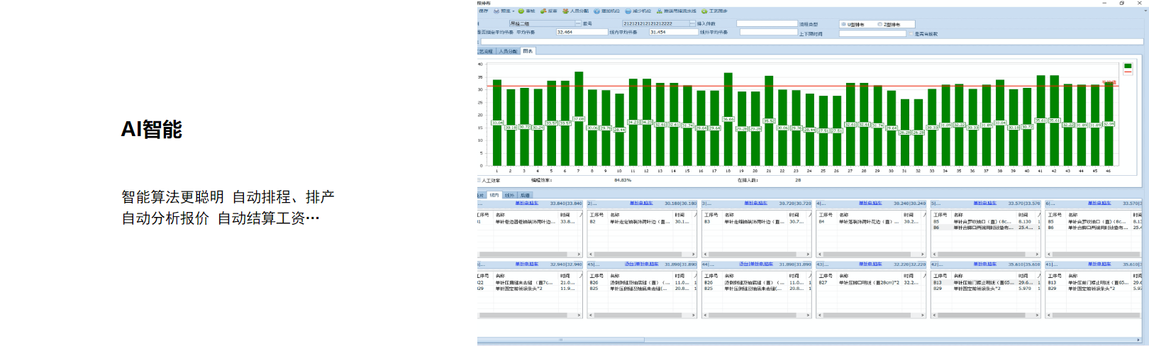Open 添台|单针电脑车 link in station 45 panel

(x=641, y=264)
